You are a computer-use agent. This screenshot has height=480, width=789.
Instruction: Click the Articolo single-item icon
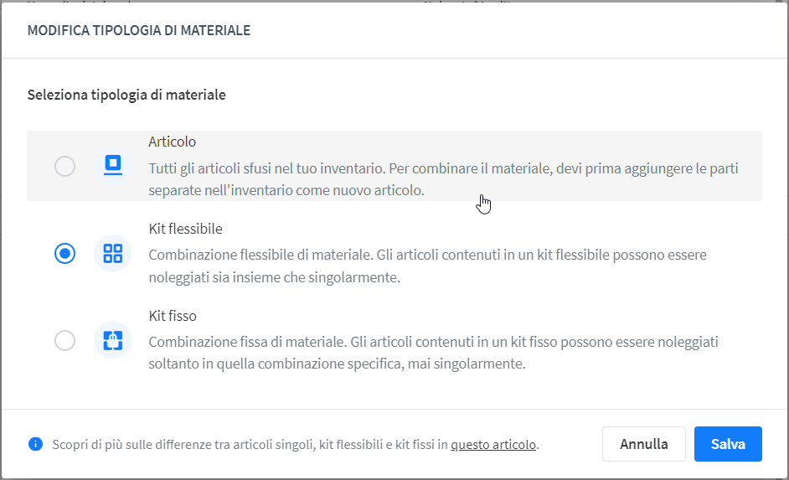113,166
